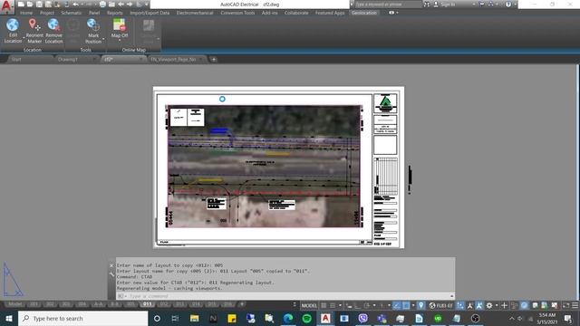
Task: Toggle the Map Off online map button
Action: pos(119,28)
